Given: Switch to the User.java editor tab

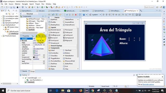Looking at the screenshot, I should 40,11.
